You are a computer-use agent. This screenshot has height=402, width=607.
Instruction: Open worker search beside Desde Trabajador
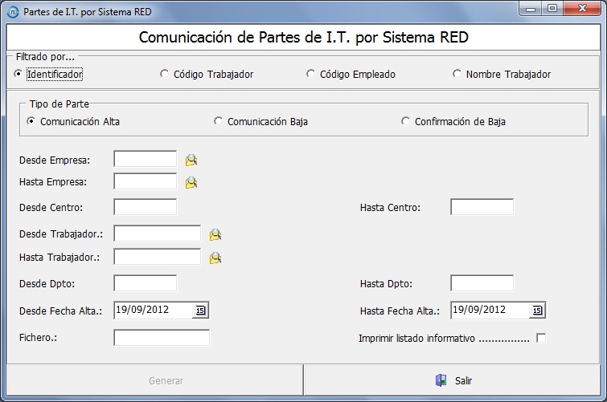click(x=215, y=234)
